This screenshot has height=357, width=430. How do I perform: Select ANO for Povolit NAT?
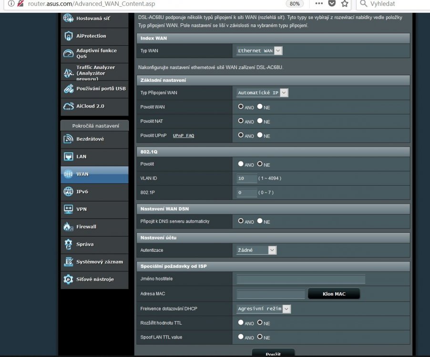[x=241, y=121]
